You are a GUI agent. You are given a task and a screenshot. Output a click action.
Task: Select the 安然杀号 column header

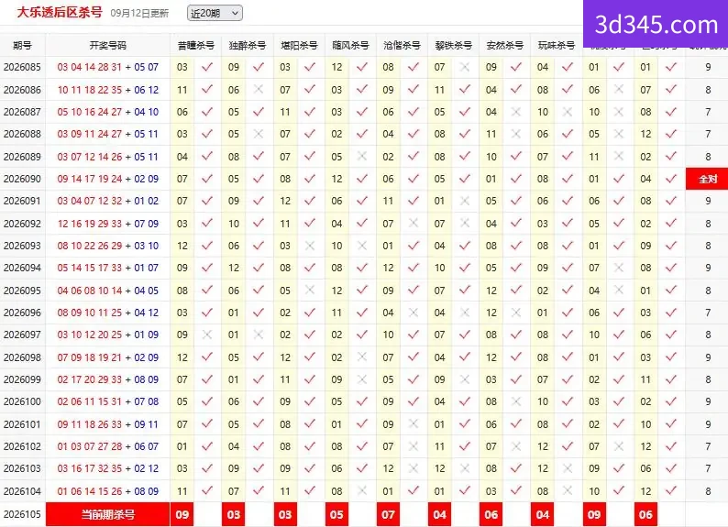click(504, 45)
